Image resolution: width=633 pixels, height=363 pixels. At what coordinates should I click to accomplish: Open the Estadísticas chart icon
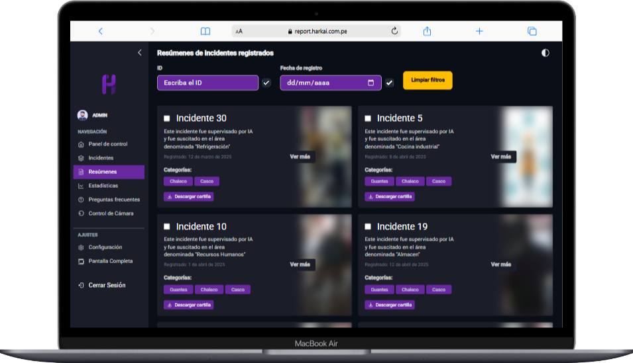pos(82,186)
